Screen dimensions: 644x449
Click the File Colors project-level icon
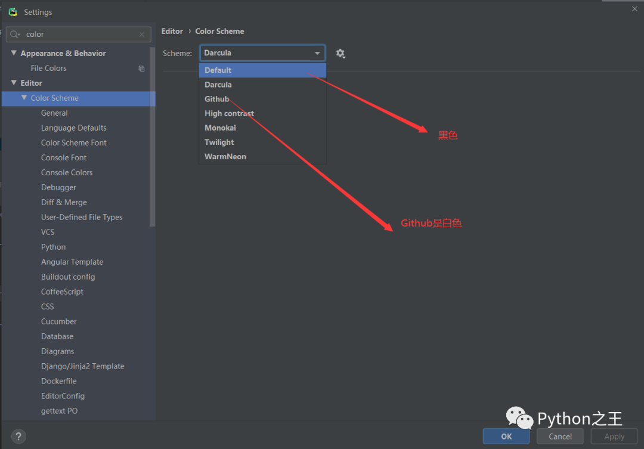tap(141, 69)
